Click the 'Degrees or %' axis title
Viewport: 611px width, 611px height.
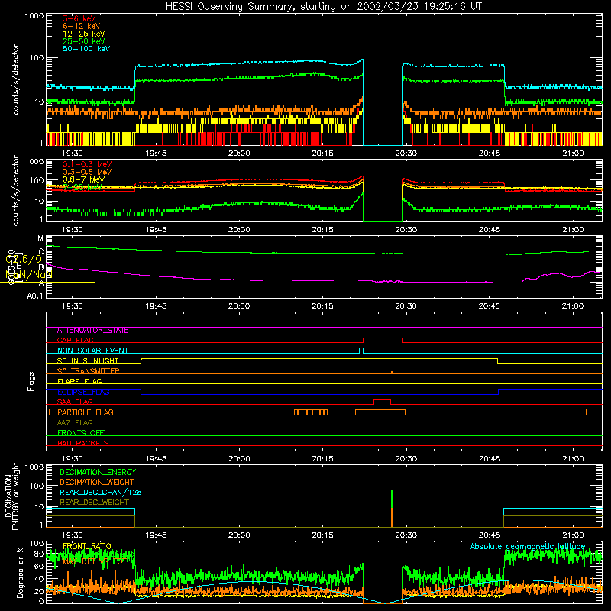(21, 572)
